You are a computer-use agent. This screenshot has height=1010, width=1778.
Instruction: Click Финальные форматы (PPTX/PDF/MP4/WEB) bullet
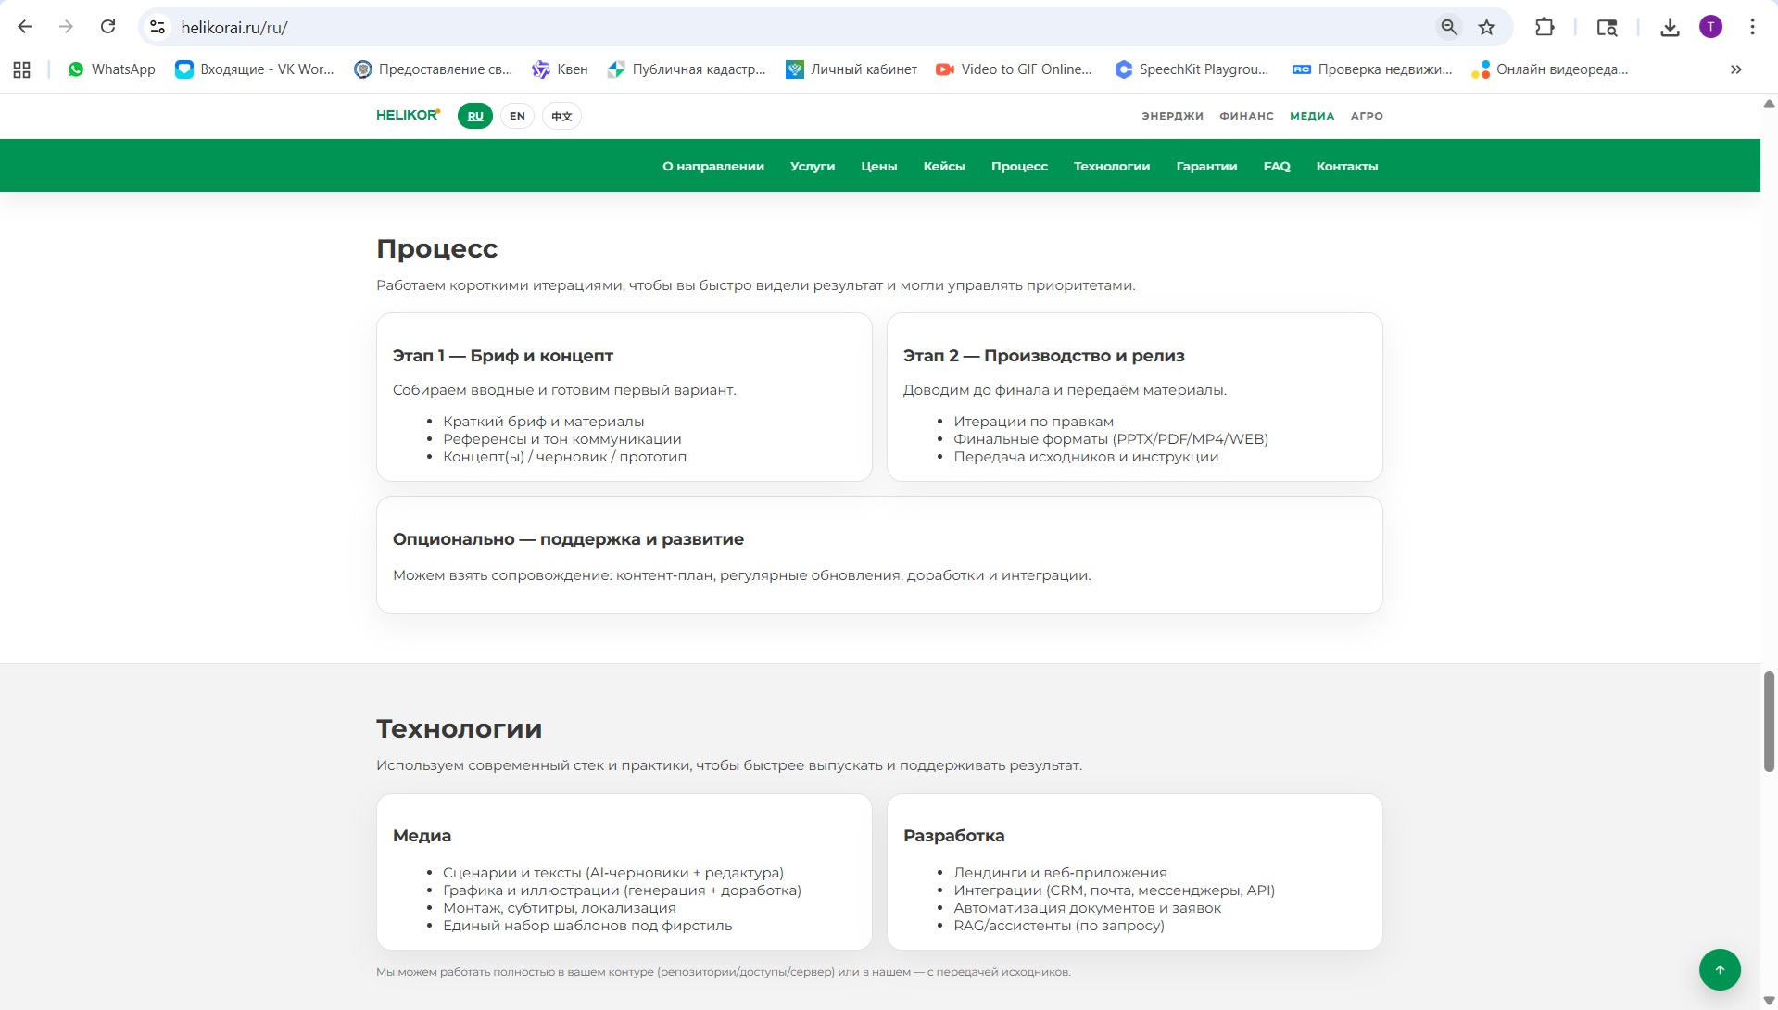pyautogui.click(x=1111, y=439)
